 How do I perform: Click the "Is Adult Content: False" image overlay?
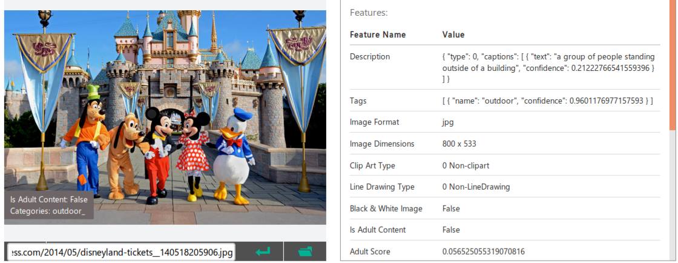coord(48,199)
